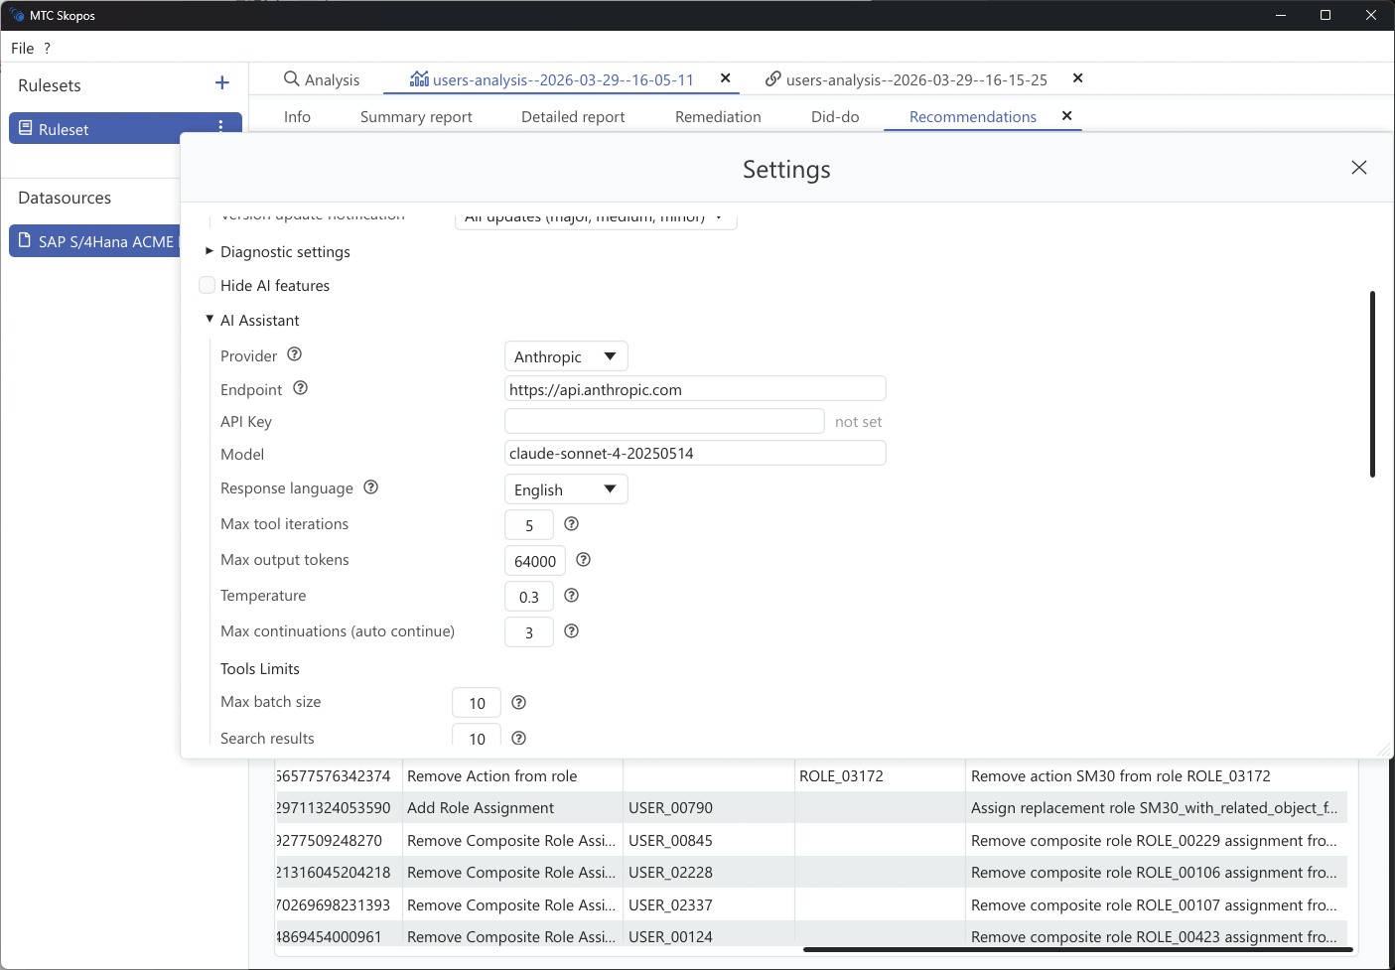Enable the Hide AI features checkbox
Image resolution: width=1395 pixels, height=970 pixels.
tap(207, 285)
